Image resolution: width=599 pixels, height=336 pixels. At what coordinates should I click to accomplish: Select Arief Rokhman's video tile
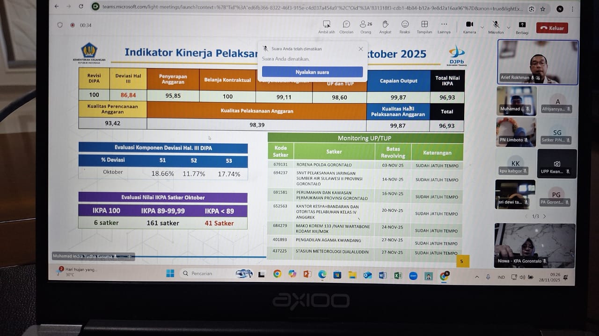pyautogui.click(x=538, y=62)
